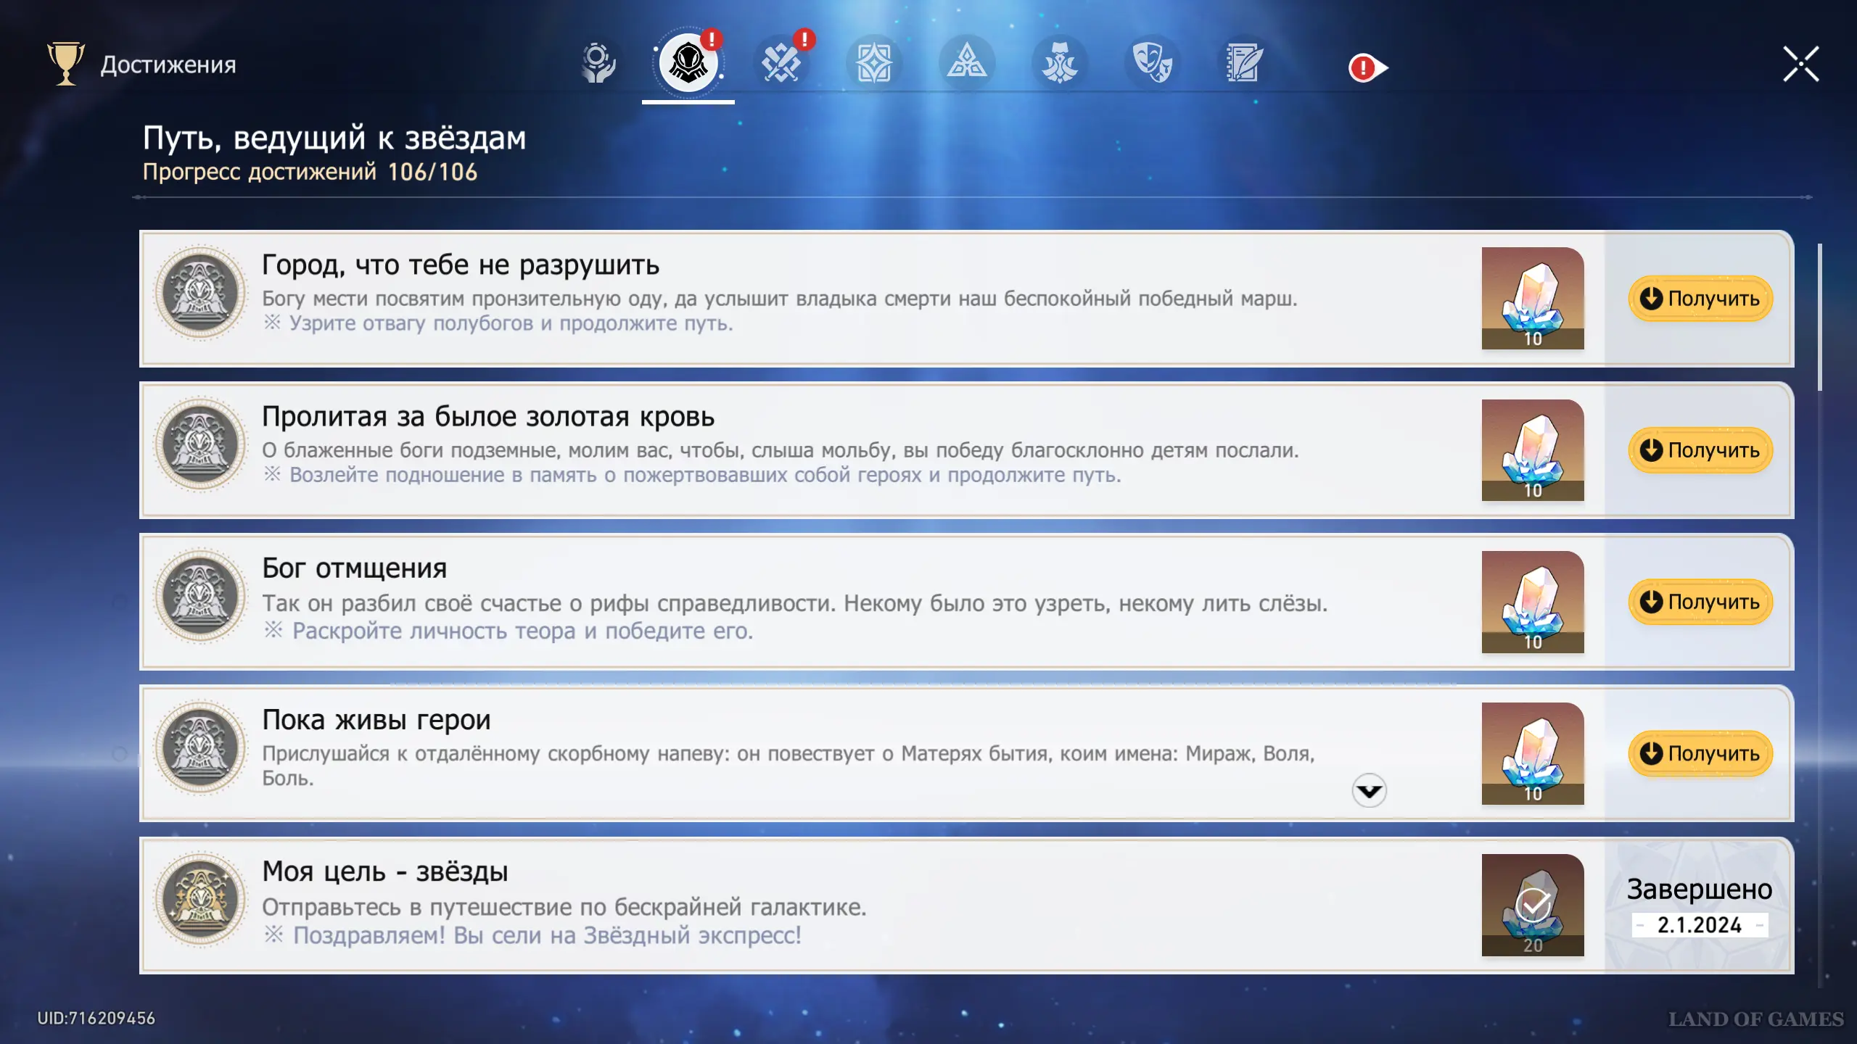1857x1044 pixels.
Task: Click the achievement title Бог отмщения
Action: coord(354,568)
